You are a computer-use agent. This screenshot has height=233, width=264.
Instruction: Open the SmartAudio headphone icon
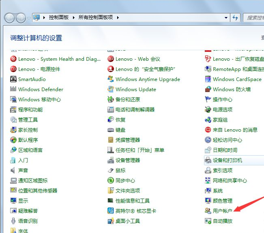13,79
